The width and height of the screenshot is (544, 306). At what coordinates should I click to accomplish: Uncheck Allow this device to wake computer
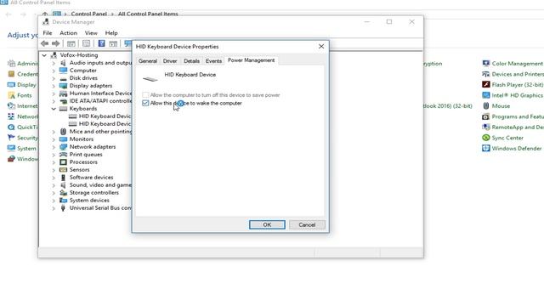[145, 103]
